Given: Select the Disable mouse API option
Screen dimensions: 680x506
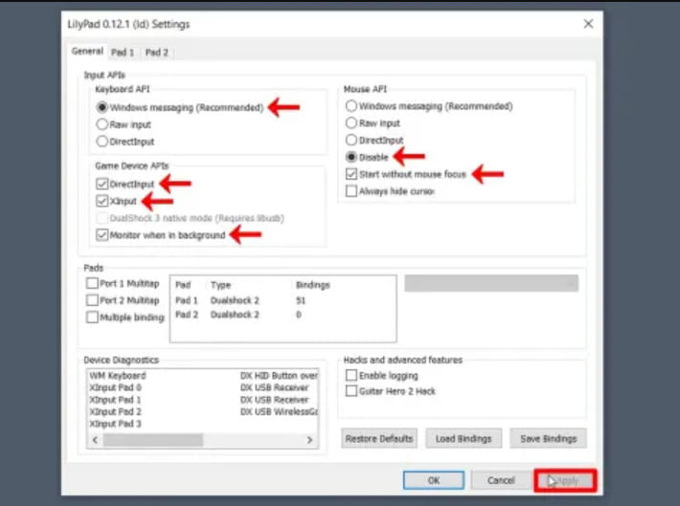Looking at the screenshot, I should point(352,157).
